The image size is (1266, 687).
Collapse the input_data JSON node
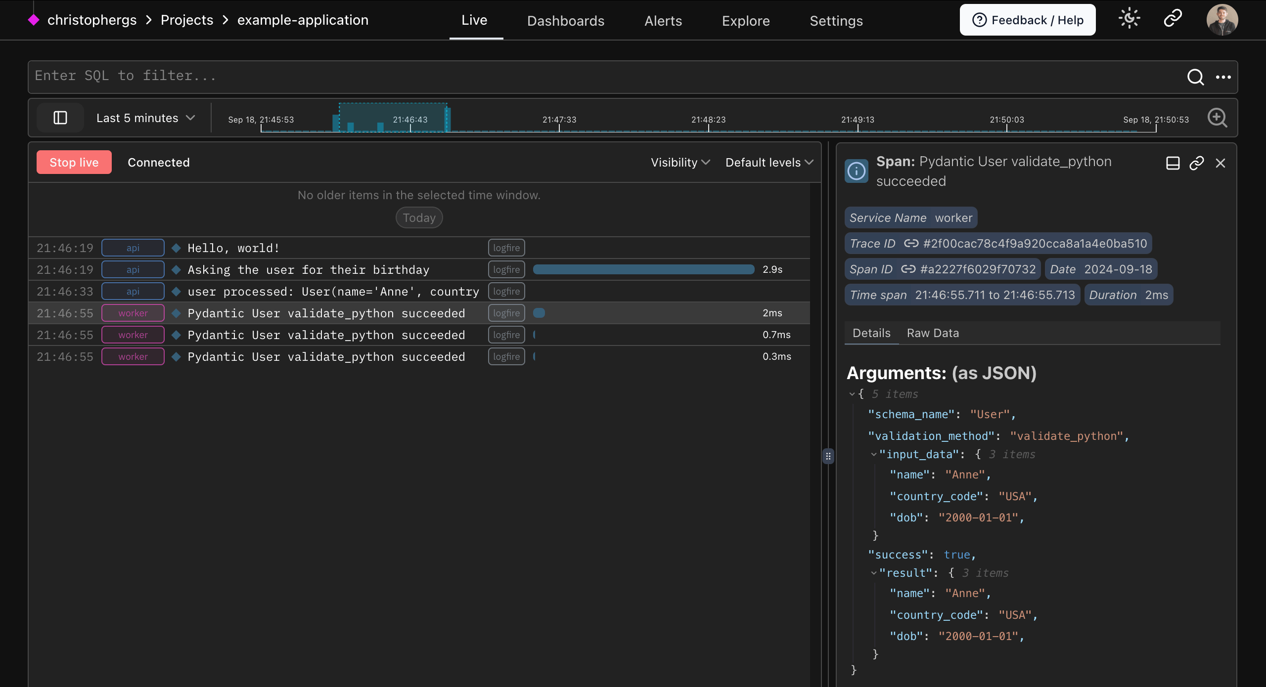click(x=874, y=454)
